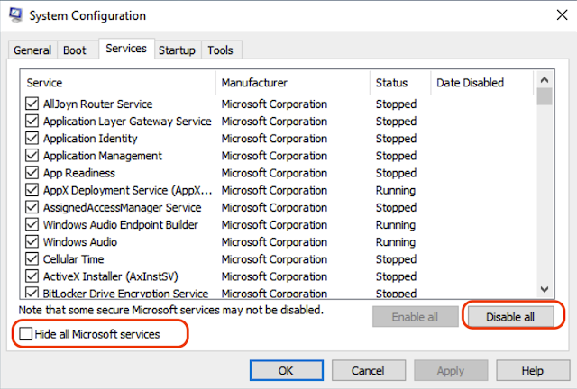
Task: Open the Tools tab
Action: 221,50
